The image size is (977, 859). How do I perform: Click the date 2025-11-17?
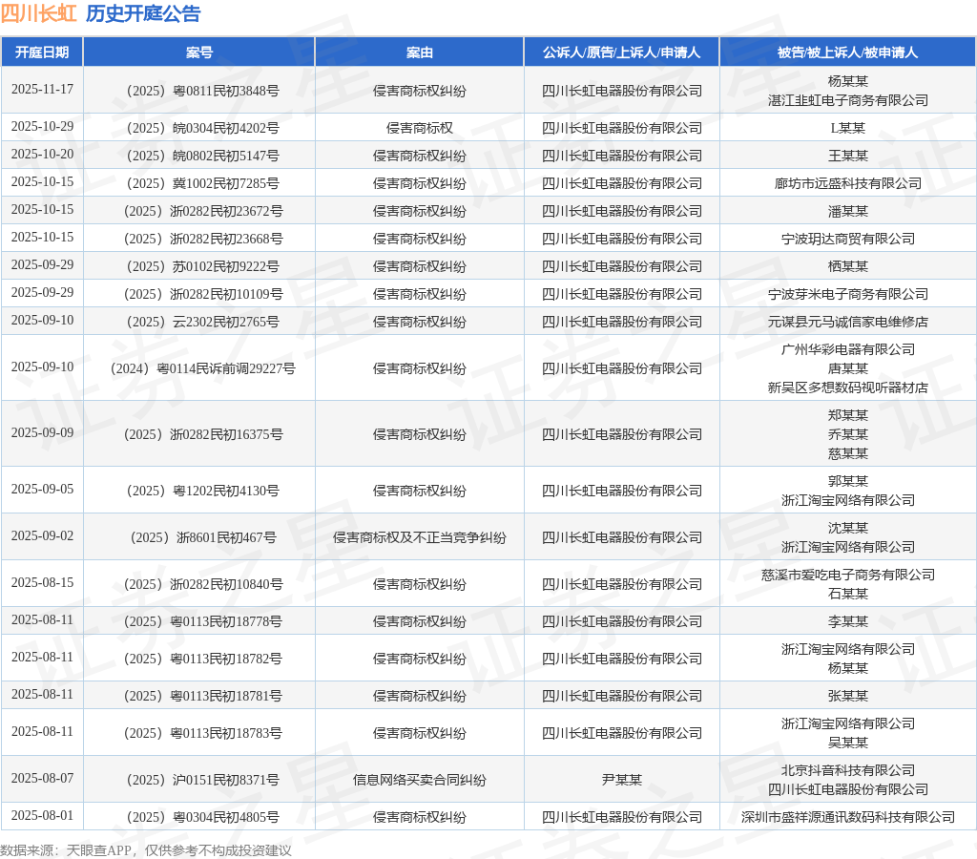(x=42, y=89)
